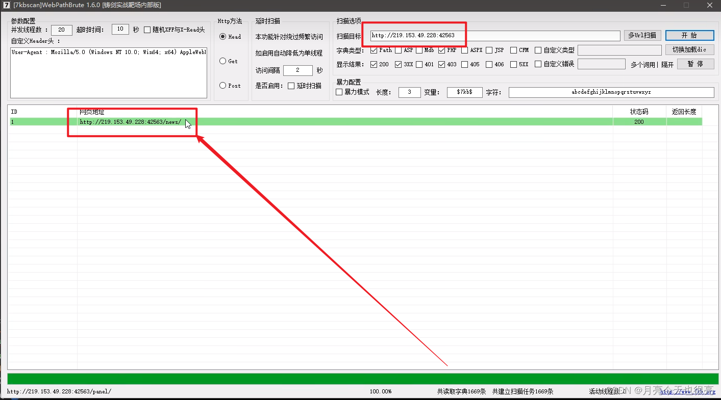This screenshot has width=721, height=400.
Task: Toggle the 200 status result checkbox
Action: tap(374, 65)
